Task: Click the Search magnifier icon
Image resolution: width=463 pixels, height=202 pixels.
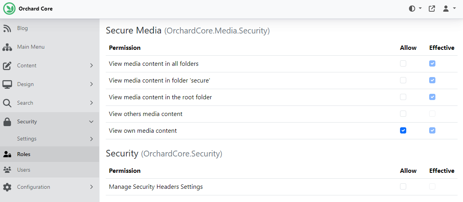Action: pos(7,103)
